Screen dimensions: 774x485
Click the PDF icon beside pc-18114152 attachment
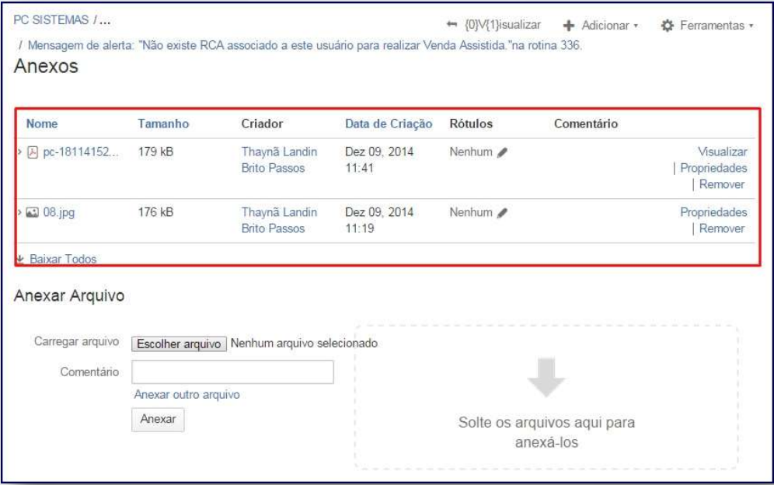[x=32, y=152]
